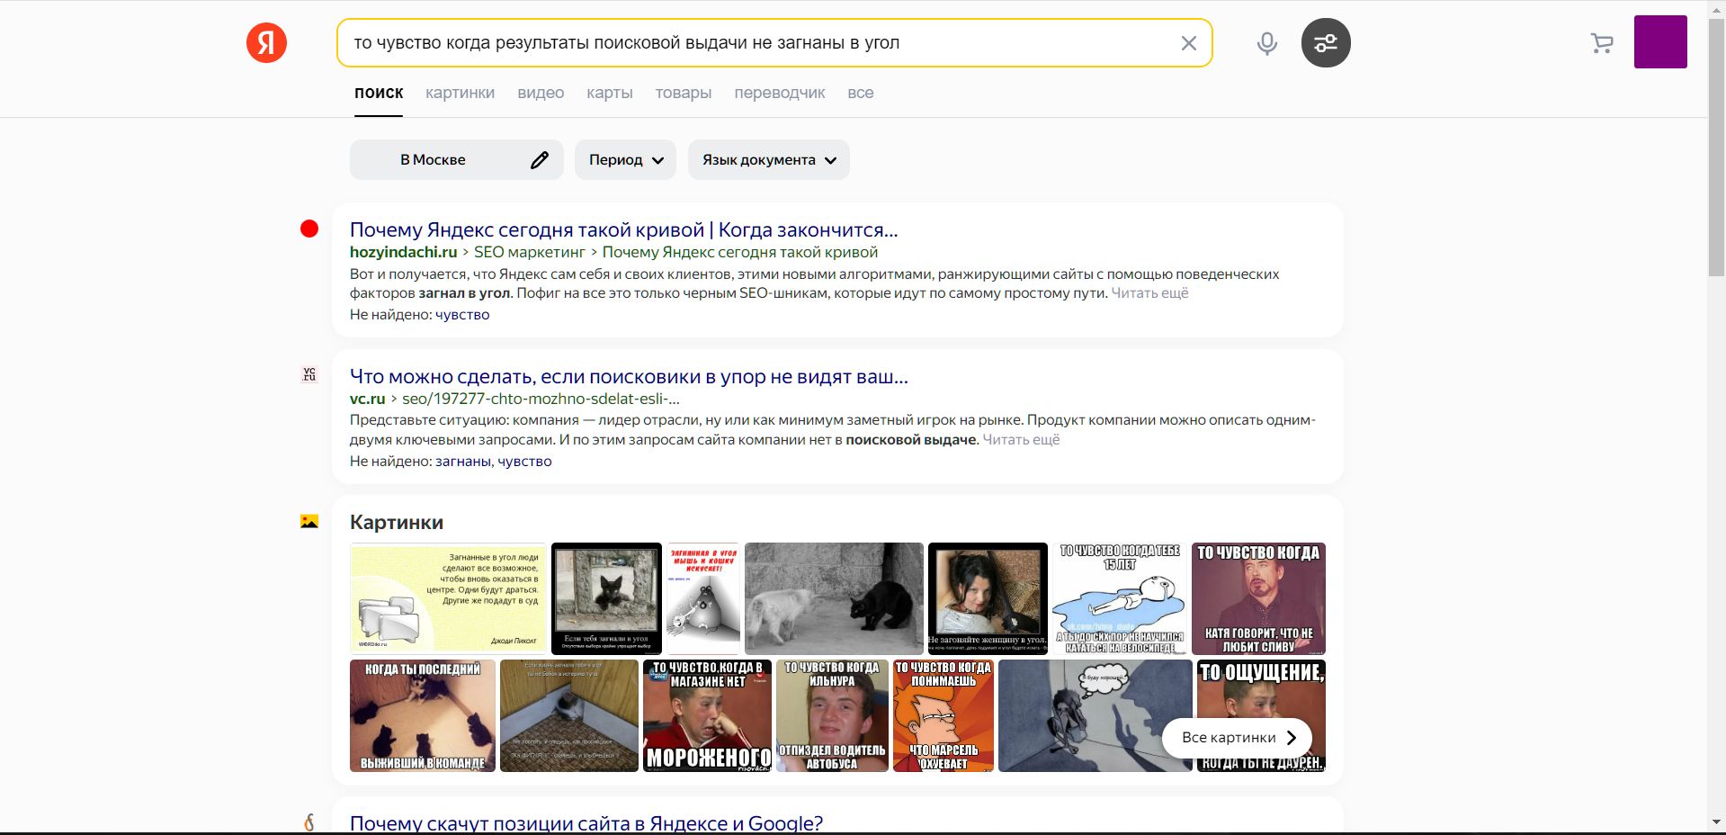Open the Futurama Fry meme thumbnail

943,715
